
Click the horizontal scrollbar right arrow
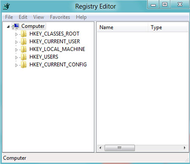185,148
